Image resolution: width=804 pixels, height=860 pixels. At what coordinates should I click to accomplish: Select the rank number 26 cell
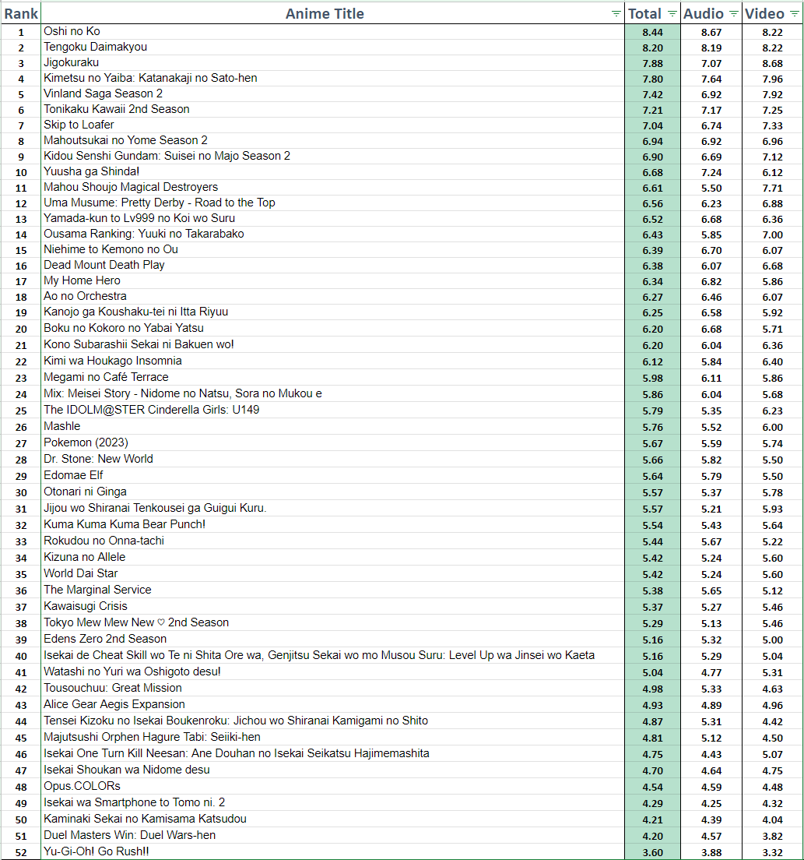point(21,427)
